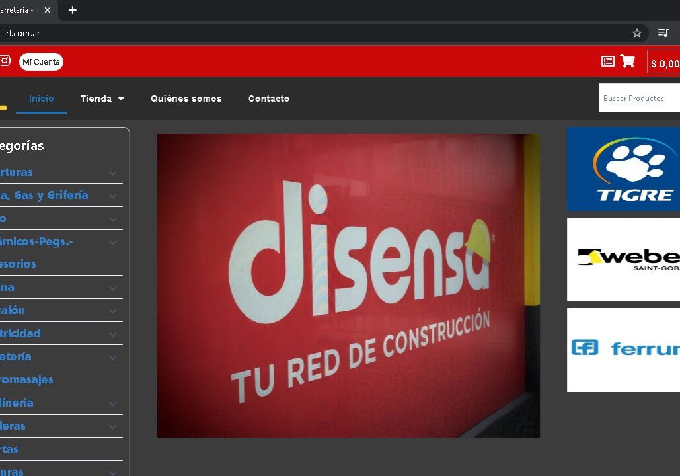Expand the Ferretería category chevron
Image resolution: width=680 pixels, height=476 pixels.
click(113, 357)
